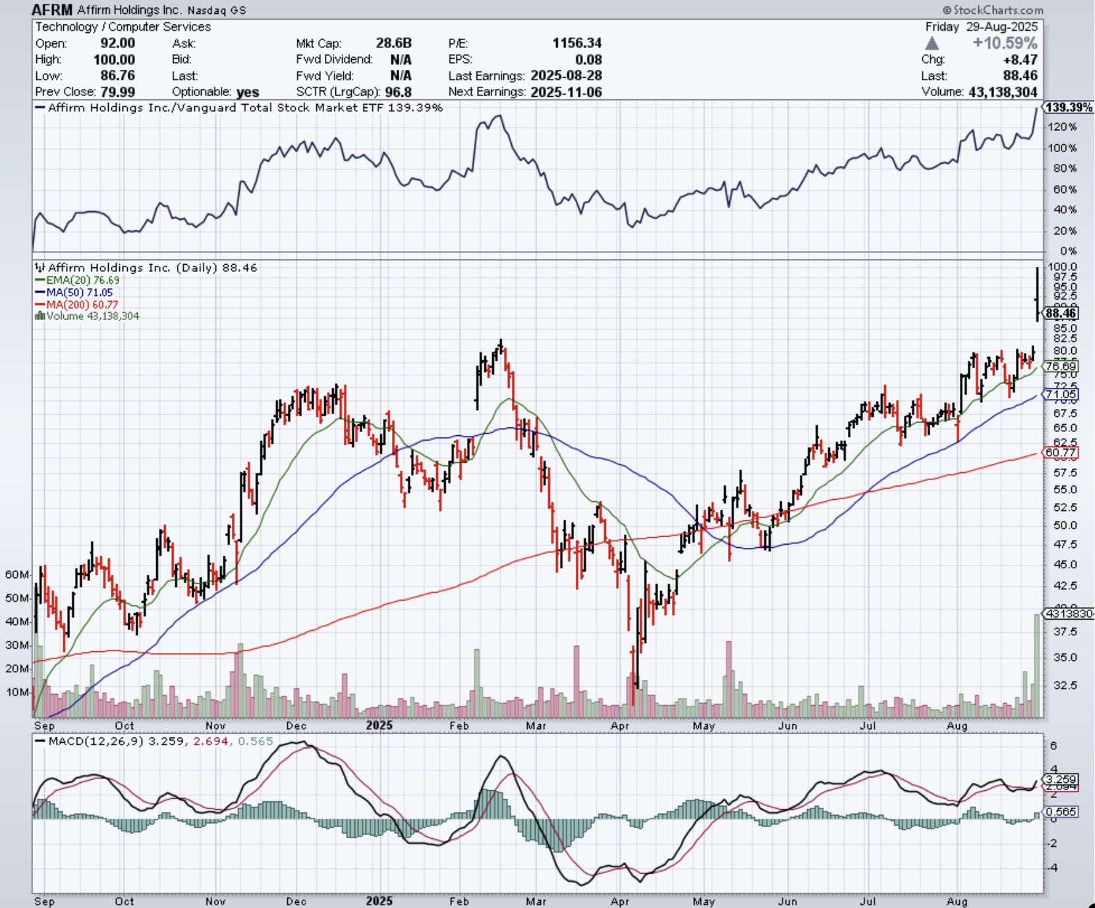Click the Technology / Computer Services sector label
This screenshot has width=1095, height=908.
tap(123, 27)
